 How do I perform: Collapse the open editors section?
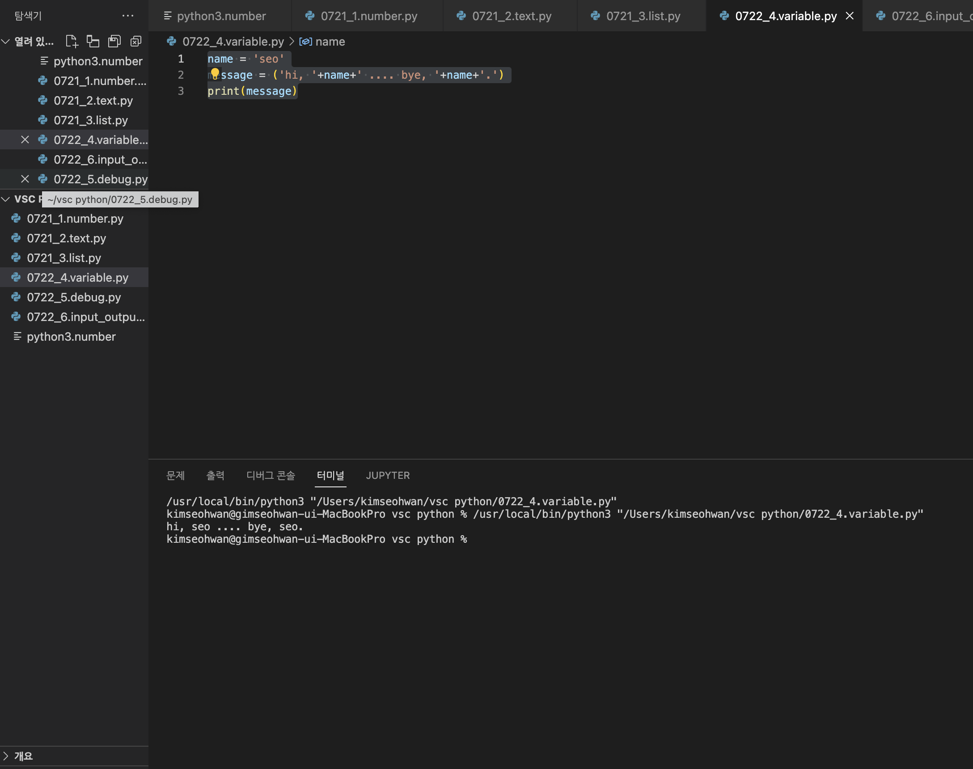(x=6, y=42)
